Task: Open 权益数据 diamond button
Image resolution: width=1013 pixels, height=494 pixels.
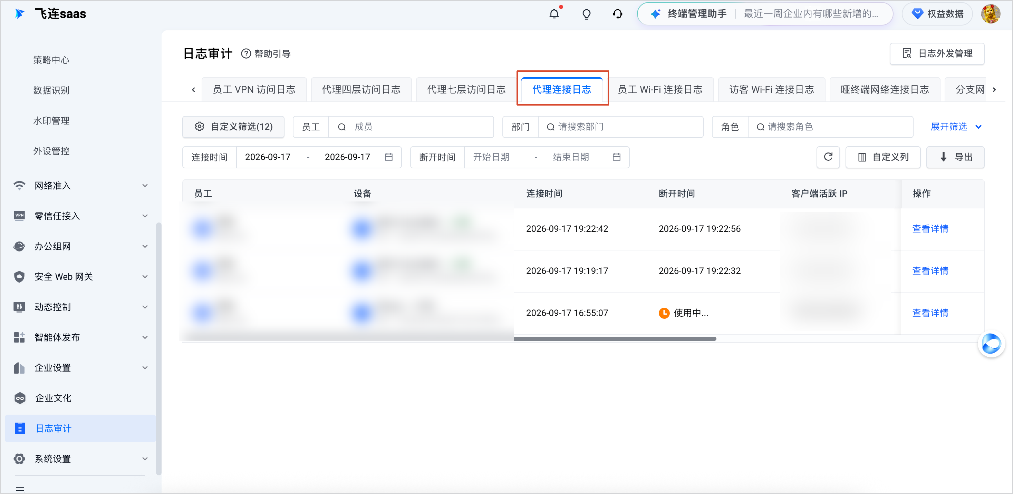Action: point(937,14)
